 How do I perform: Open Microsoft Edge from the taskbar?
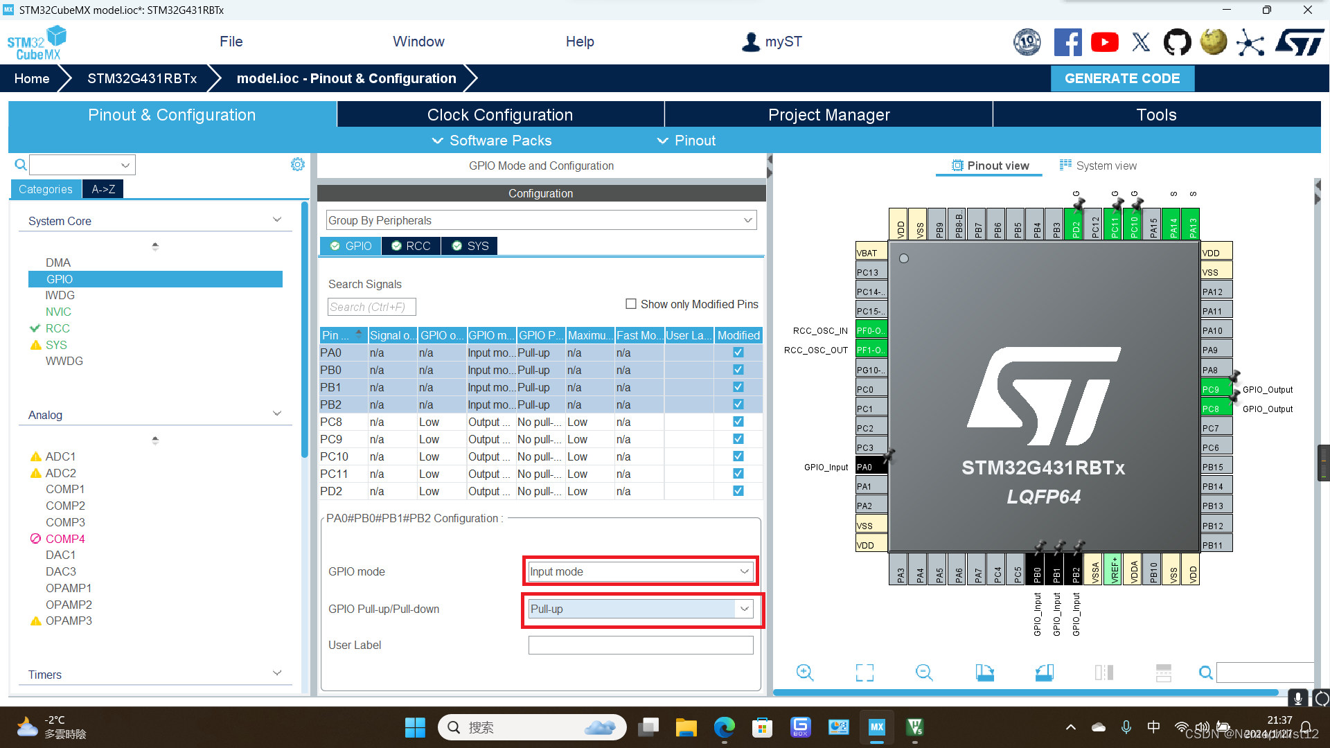tap(724, 727)
